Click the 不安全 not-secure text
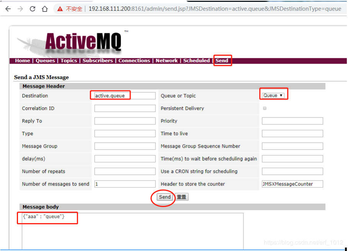Viewport: 348px width, 251px height. (x=74, y=9)
